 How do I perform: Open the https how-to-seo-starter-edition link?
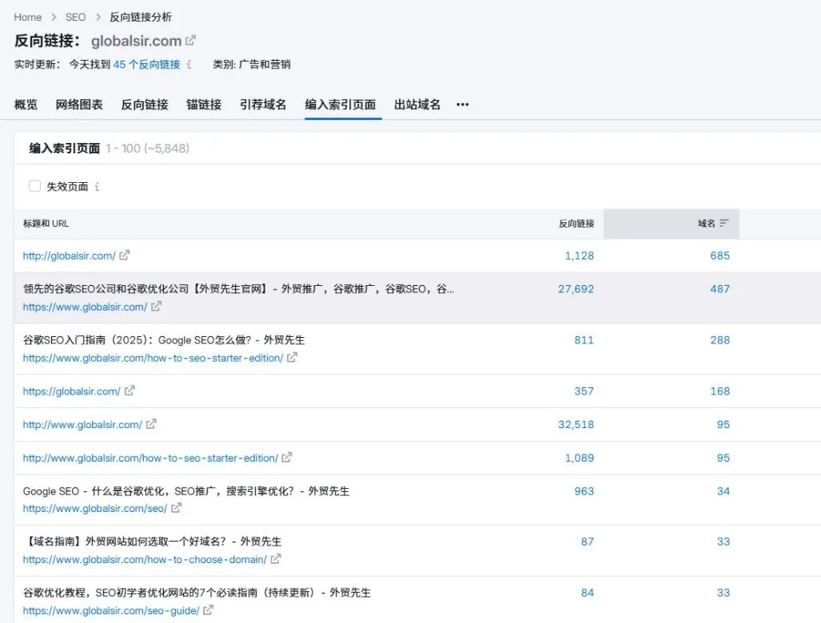tap(153, 359)
